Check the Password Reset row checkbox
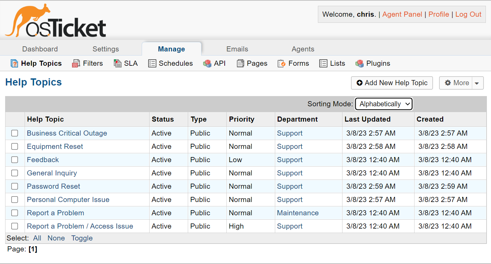The width and height of the screenshot is (491, 264). pyautogui.click(x=15, y=186)
